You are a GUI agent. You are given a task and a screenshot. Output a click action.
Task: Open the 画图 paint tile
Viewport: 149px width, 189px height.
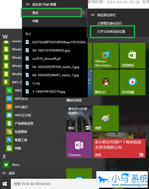(x=106, y=118)
